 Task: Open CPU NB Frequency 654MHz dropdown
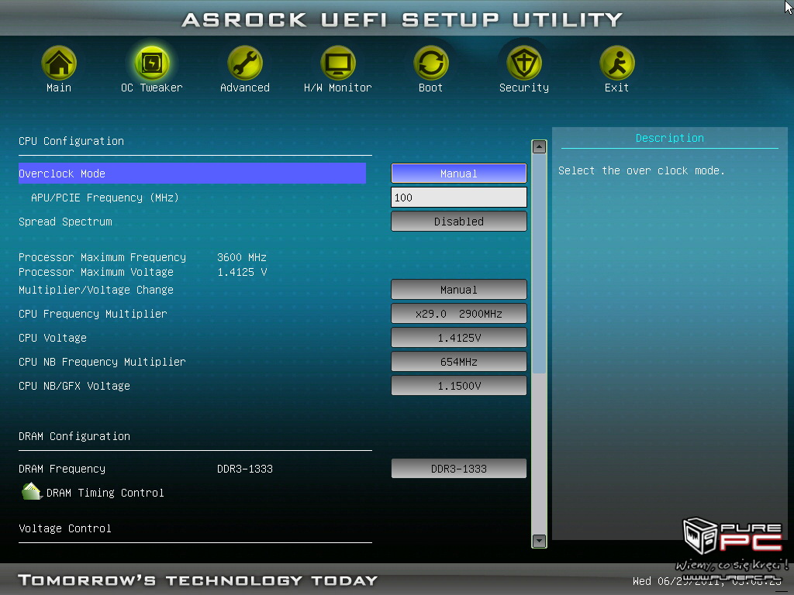(459, 361)
